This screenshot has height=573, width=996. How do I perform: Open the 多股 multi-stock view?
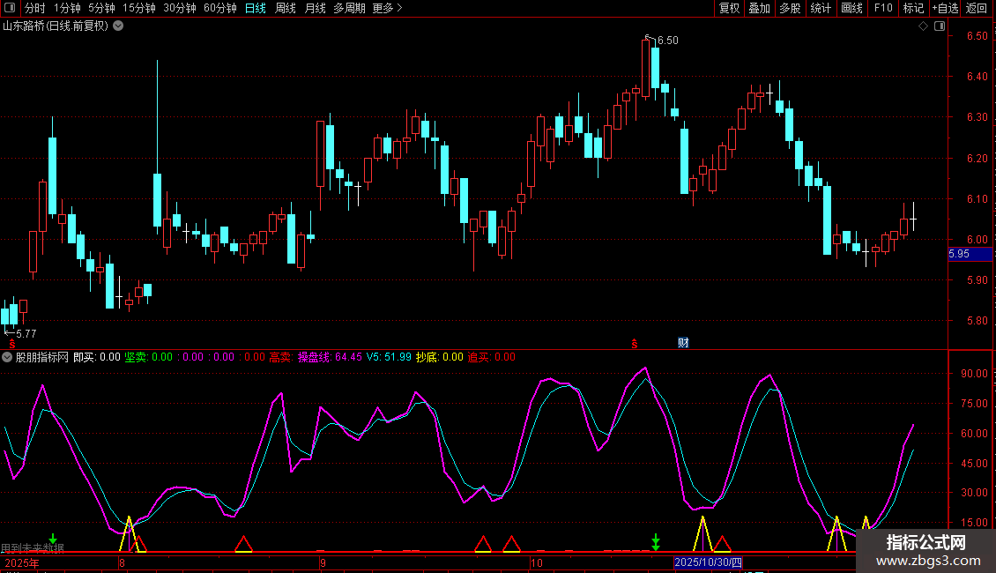[791, 8]
